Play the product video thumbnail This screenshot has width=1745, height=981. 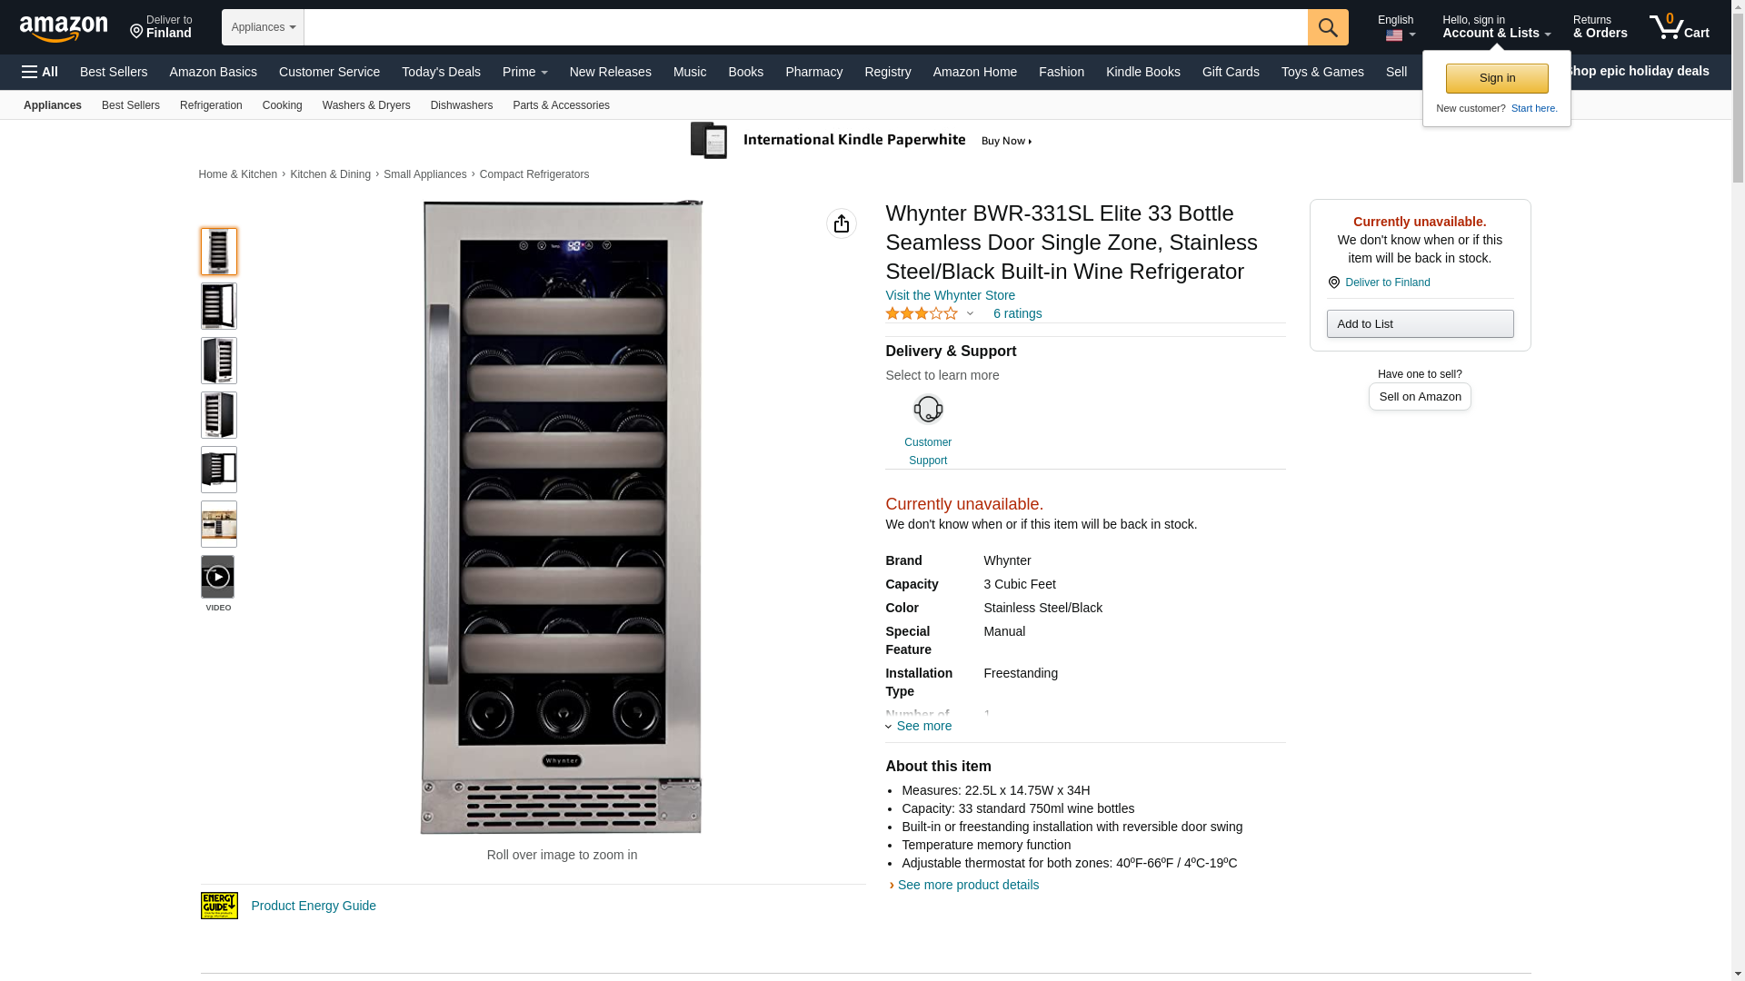218,578
